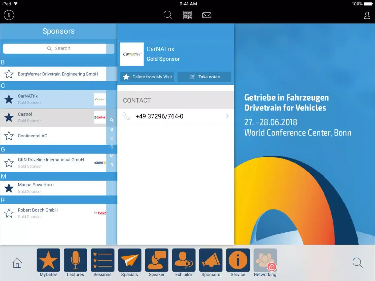Jump to search in index sidebar
This screenshot has height=281, width=375.
(x=112, y=120)
